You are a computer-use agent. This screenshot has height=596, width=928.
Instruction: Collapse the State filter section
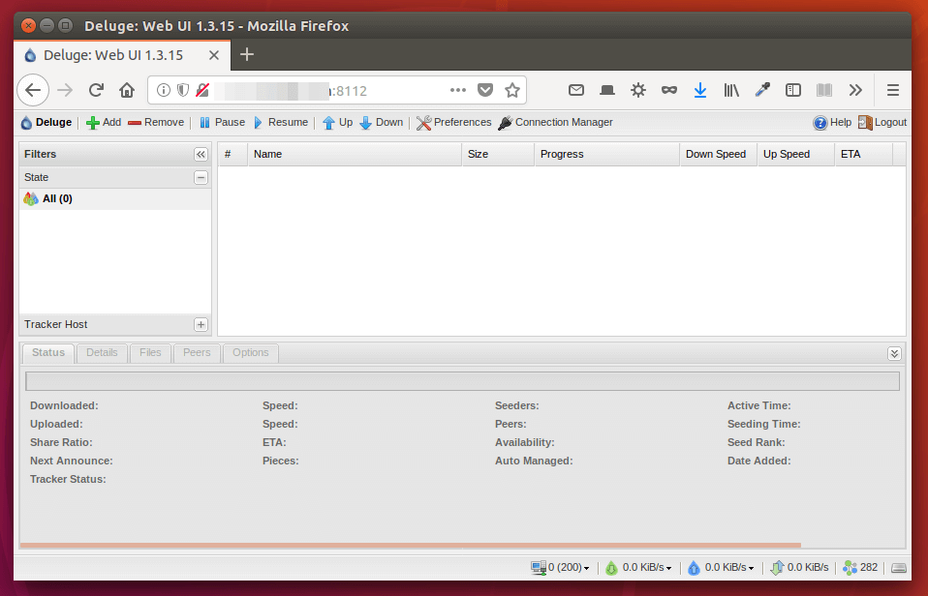(x=201, y=178)
